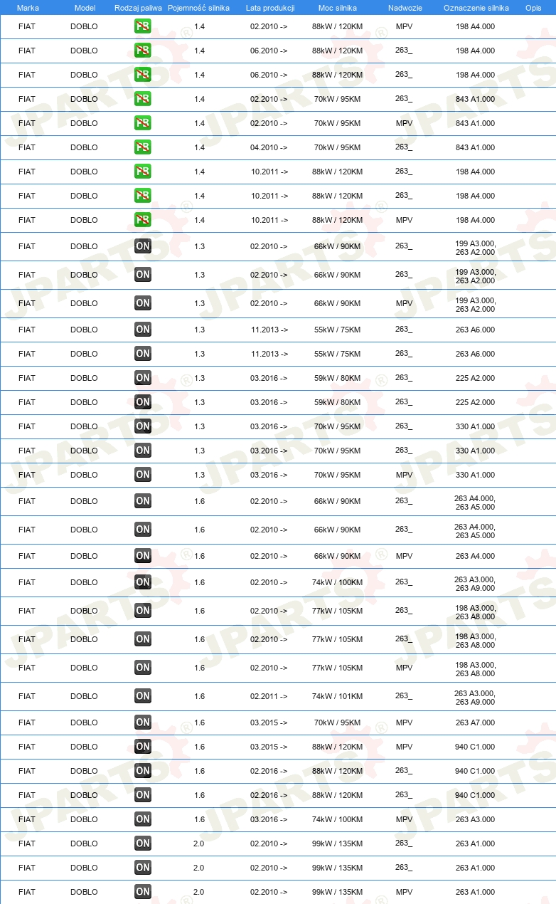Click ON diesel icon in 263 A7.000 row
Image resolution: width=556 pixels, height=904 pixels.
(143, 722)
